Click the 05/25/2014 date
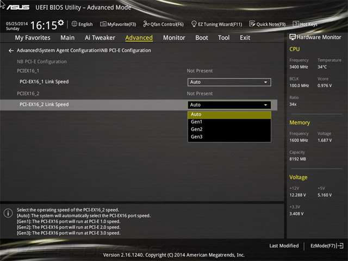This screenshot has height=261, width=348. tap(17, 24)
